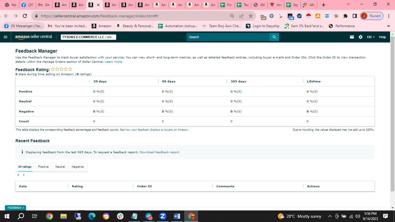Close the FEEDBACK widget tab
The height and width of the screenshot is (222, 395).
click(x=23, y=208)
